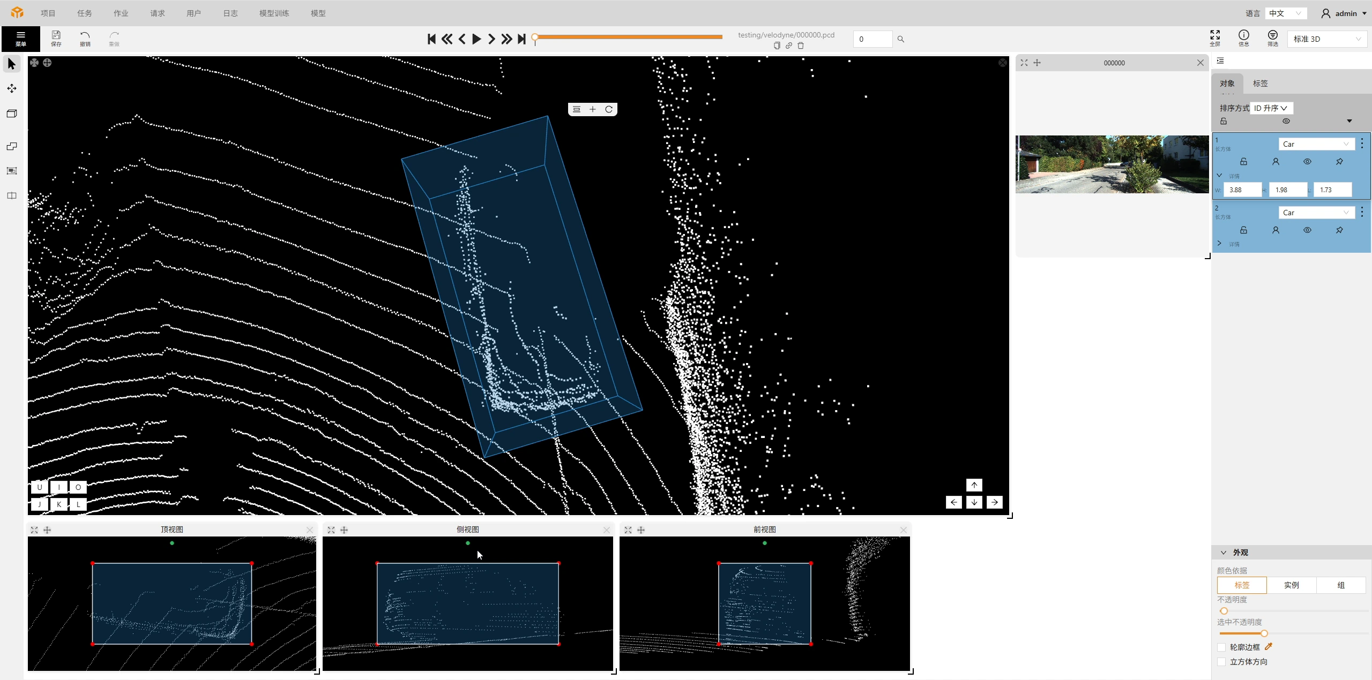Viewport: 1372px width, 680px height.
Task: Click the fullscreen icon
Action: click(1215, 38)
